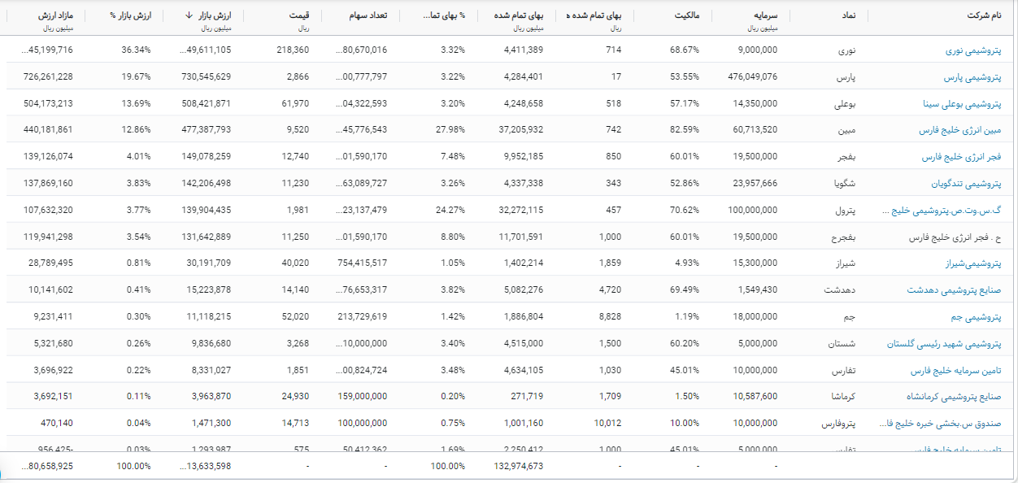
Task: Sort by the سرمایه column header
Action: pyautogui.click(x=764, y=15)
